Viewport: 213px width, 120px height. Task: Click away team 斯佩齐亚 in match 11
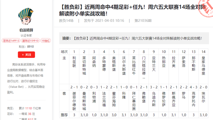174,99
